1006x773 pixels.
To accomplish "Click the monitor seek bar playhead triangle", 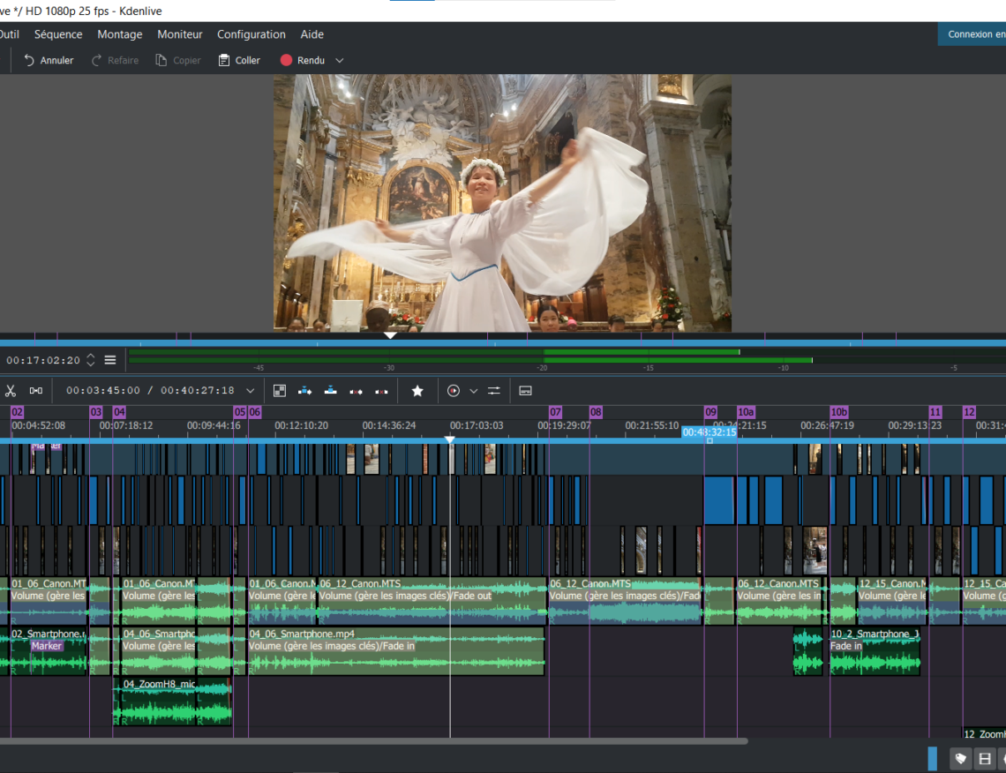I will coord(390,335).
